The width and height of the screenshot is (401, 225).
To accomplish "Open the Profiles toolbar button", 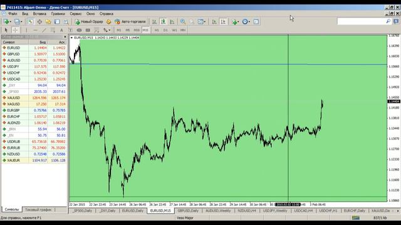I will 17,22.
